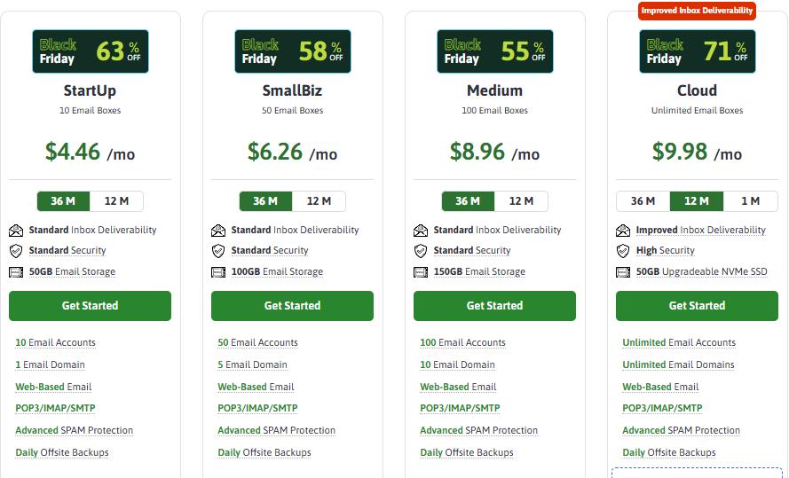Click the storage drive icon under Medium

421,272
